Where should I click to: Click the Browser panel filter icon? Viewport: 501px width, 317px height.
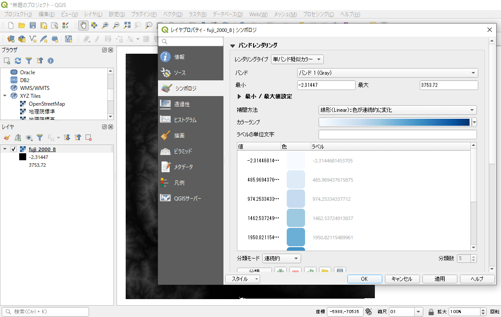(29, 61)
